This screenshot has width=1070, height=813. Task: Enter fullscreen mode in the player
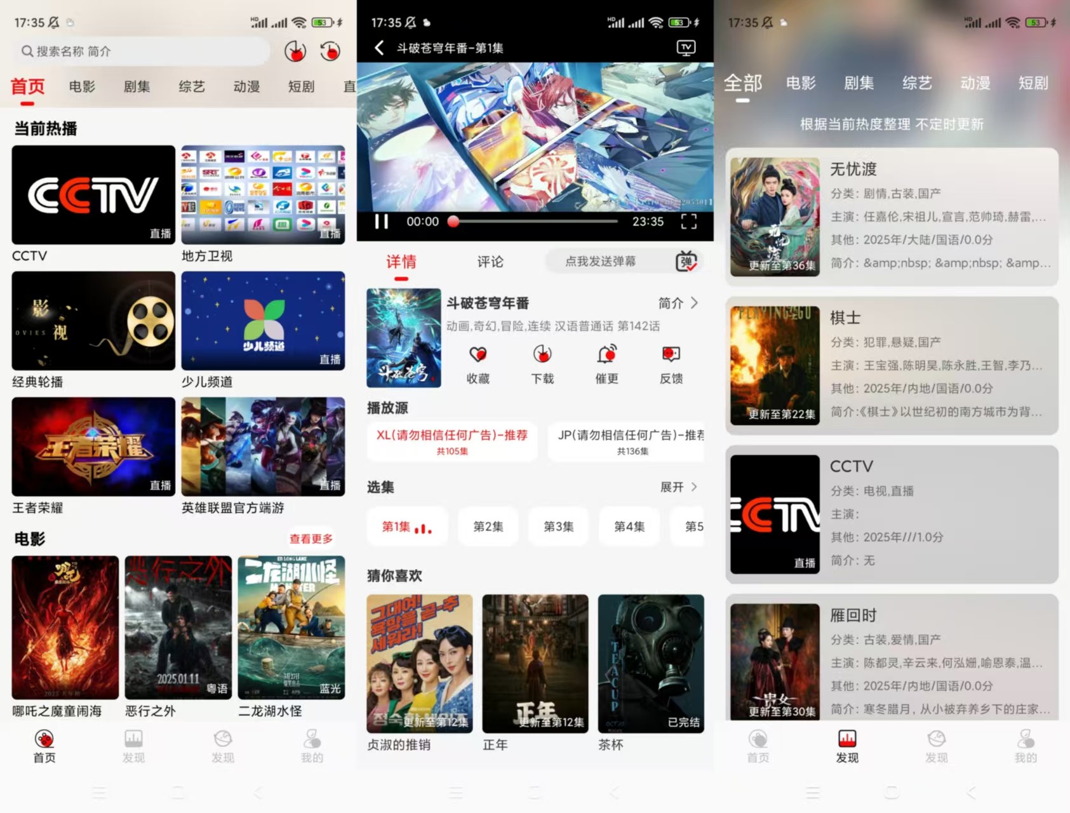click(x=689, y=221)
